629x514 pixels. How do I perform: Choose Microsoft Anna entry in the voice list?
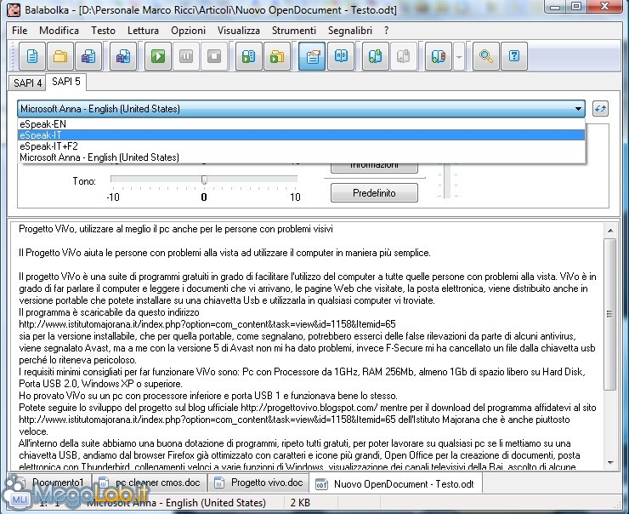click(x=301, y=157)
